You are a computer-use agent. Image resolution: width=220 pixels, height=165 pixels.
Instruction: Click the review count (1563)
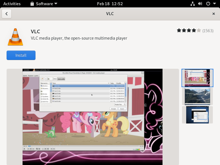208,31
